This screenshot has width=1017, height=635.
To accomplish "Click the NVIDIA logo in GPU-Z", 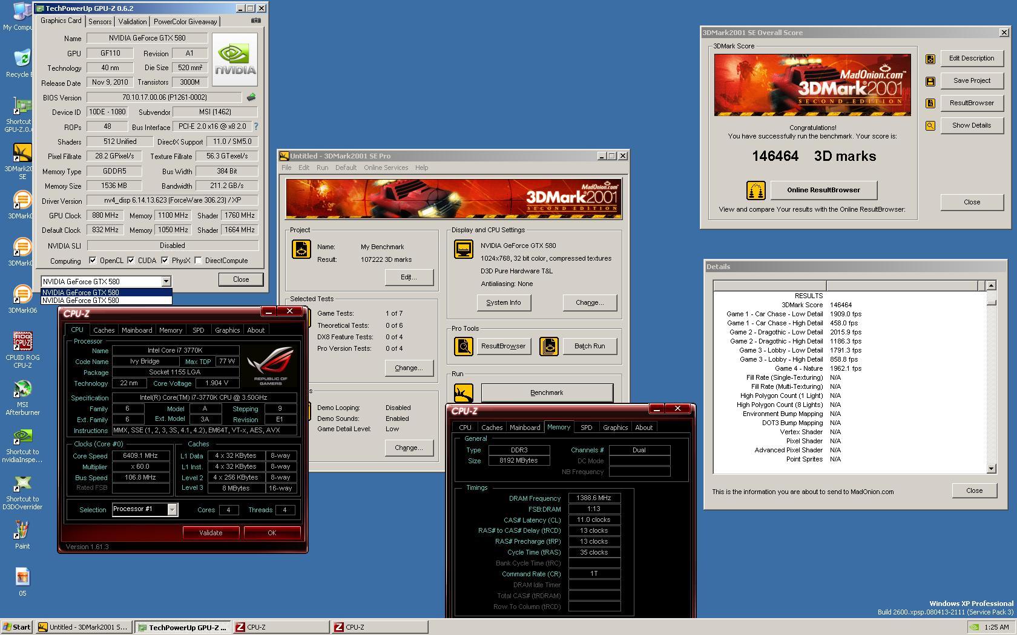I will 234,59.
